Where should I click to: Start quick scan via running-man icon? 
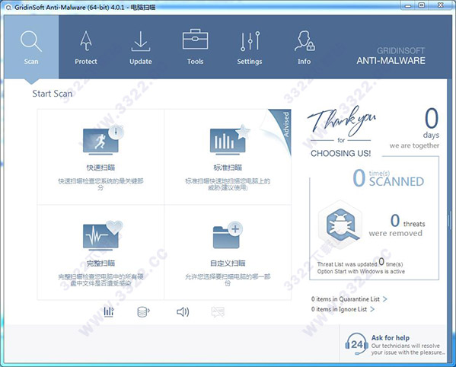point(103,140)
